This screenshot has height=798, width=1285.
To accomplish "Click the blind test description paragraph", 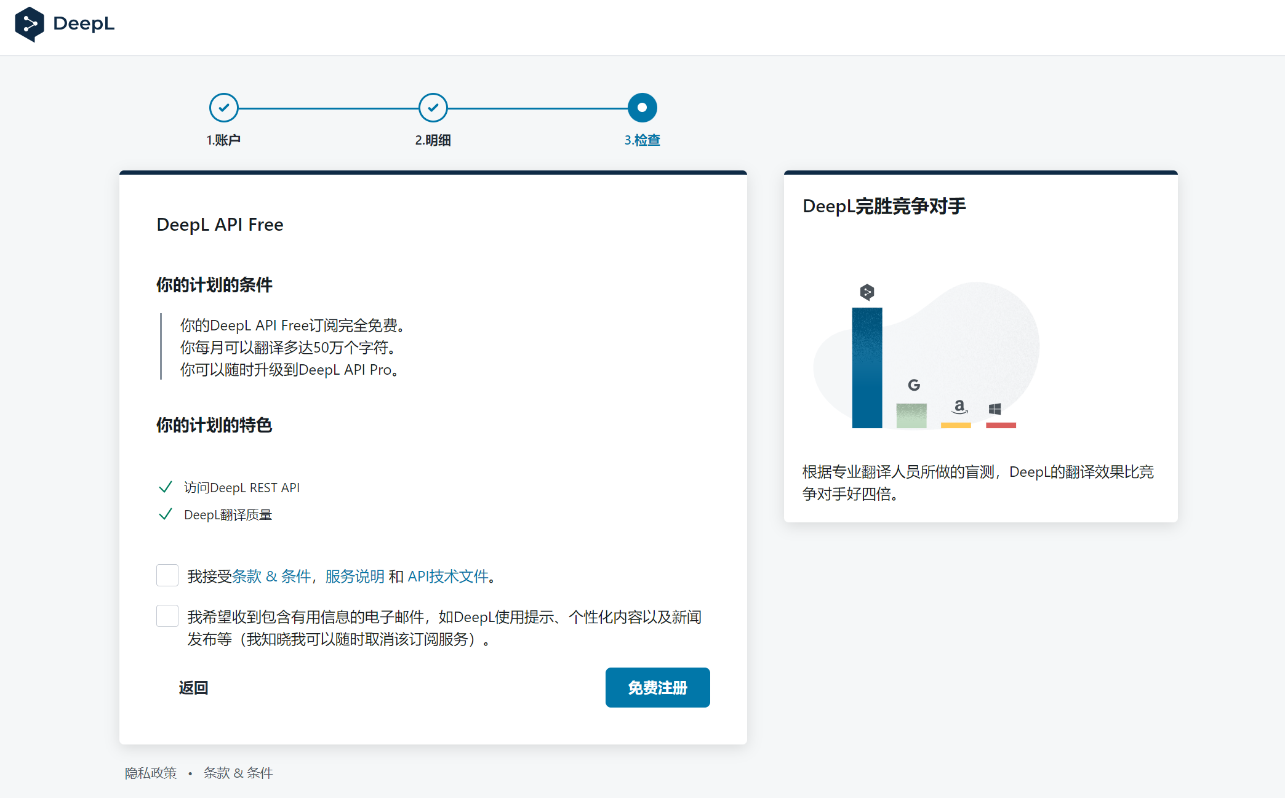I will pos(978,483).
